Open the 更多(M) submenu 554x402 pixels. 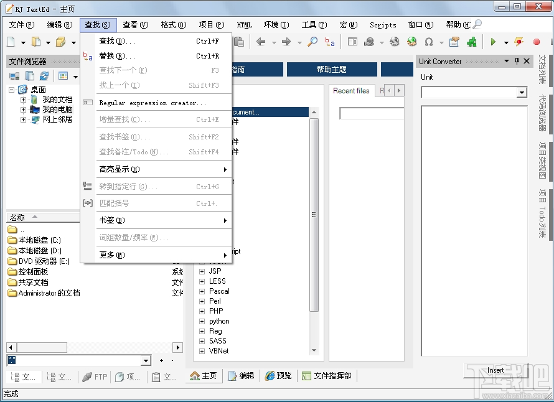156,255
